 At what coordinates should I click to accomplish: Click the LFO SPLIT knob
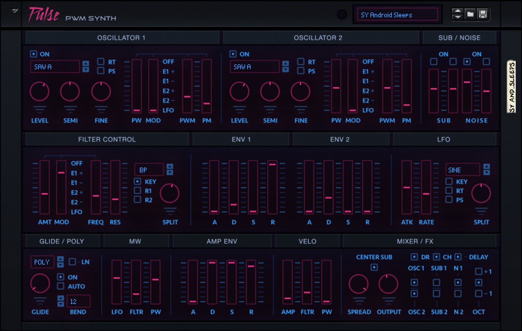click(481, 193)
